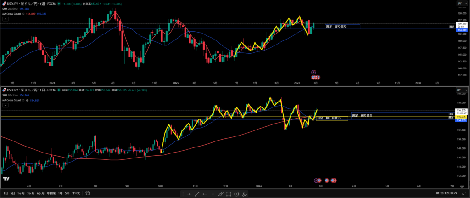The height and width of the screenshot is (198, 470).
Task: Select the 3ヶ月 time range
Action: pyautogui.click(x=31, y=193)
